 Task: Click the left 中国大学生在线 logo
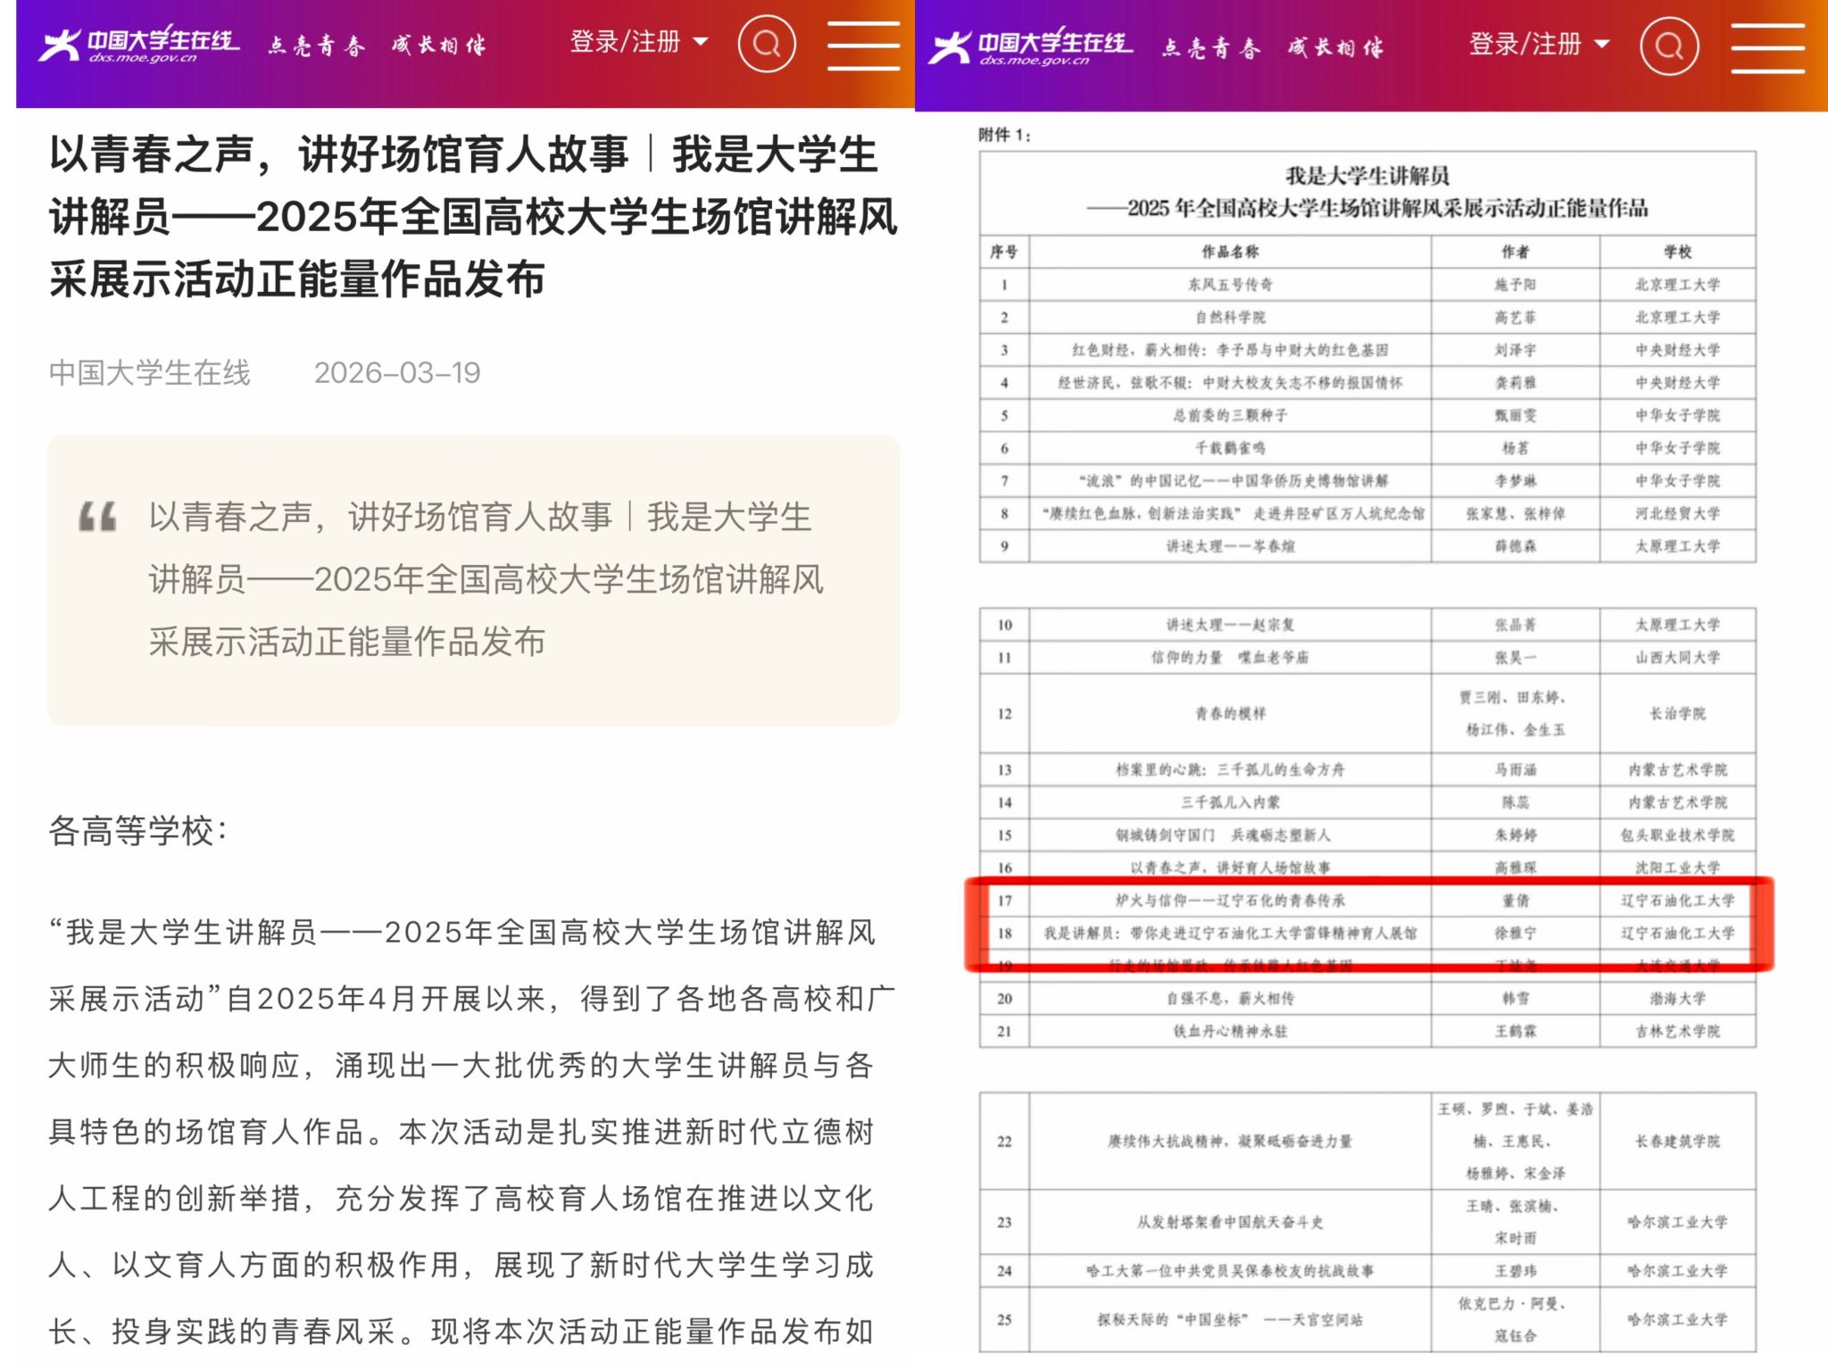[x=138, y=45]
